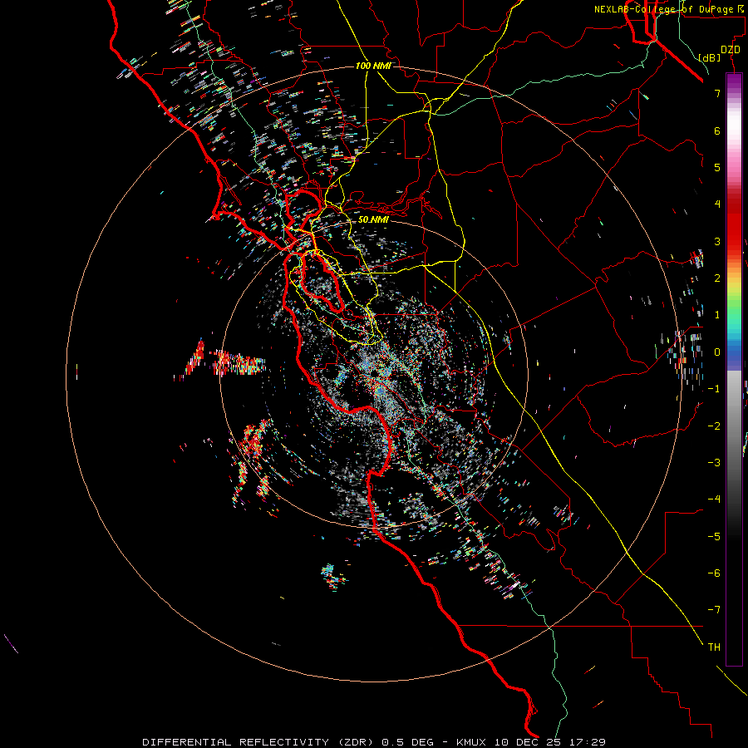Select the '7' tick label on the dB scale
This screenshot has height=748, width=748.
[x=717, y=93]
